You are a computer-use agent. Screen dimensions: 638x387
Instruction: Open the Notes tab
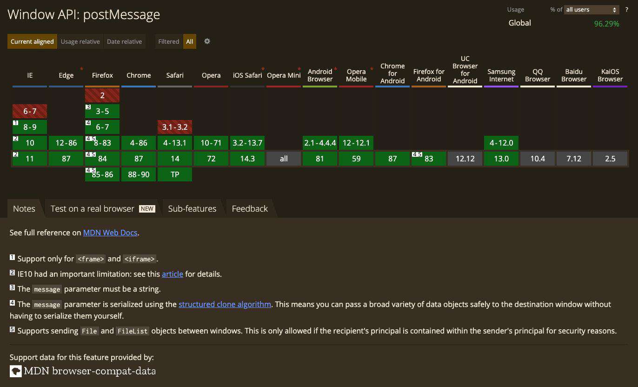pyautogui.click(x=24, y=208)
